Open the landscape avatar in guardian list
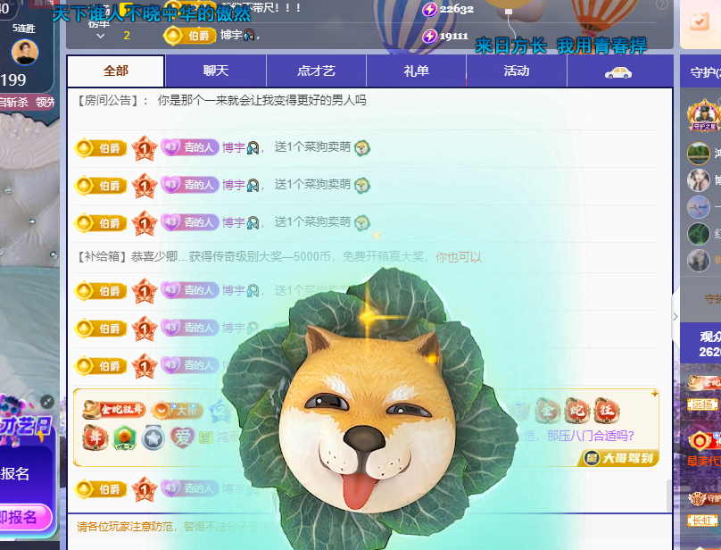Viewport: 721px width, 550px height. click(x=699, y=154)
